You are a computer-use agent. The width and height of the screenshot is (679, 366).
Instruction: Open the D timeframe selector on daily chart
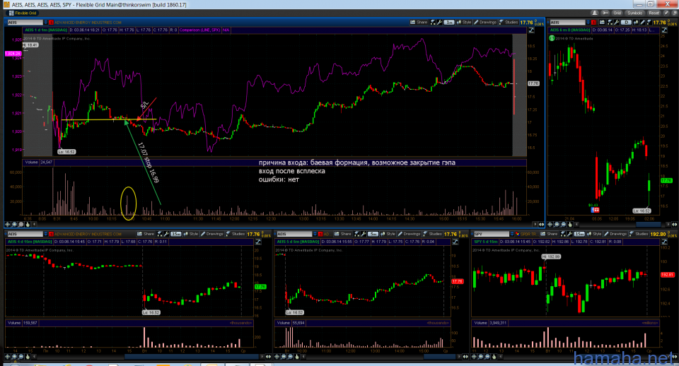626,22
